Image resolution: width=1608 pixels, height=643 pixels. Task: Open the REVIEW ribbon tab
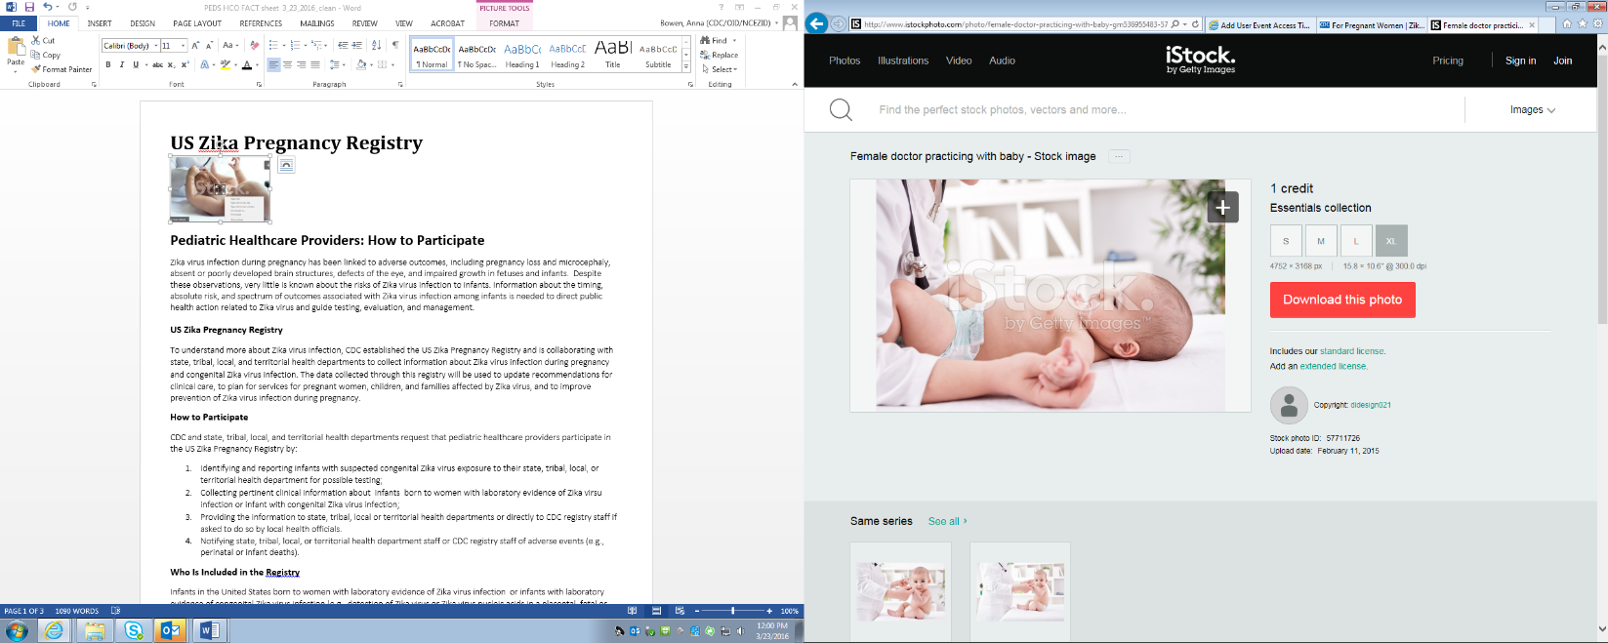[365, 23]
